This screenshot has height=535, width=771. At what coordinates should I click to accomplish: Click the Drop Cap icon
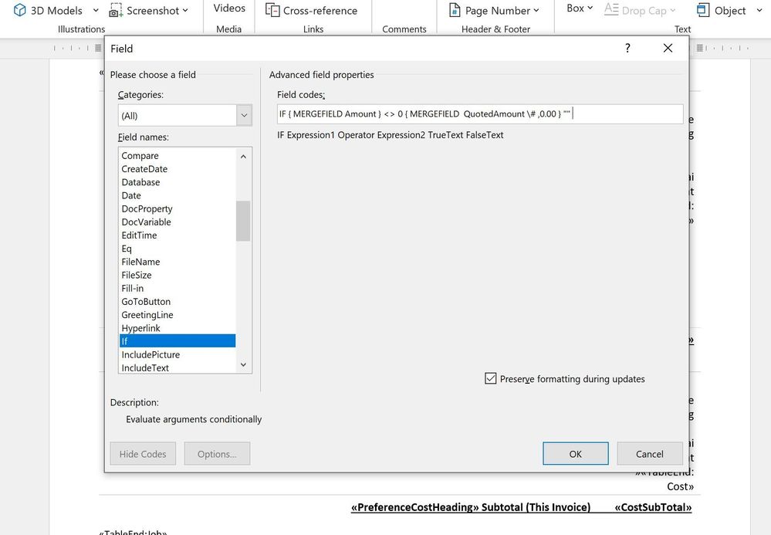coord(611,10)
